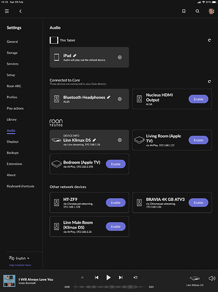Refresh the Connected to Core devices
This screenshot has width=218, height=292.
click(209, 81)
